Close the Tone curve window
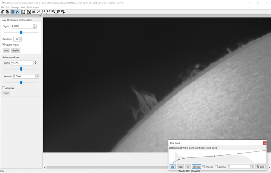This screenshot has width=271, height=173. (x=265, y=143)
